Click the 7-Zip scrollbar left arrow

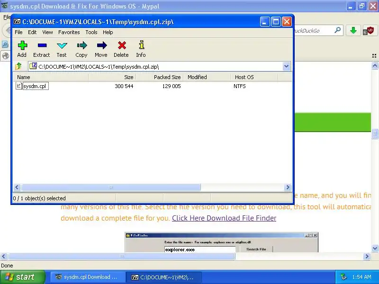[x=17, y=187]
